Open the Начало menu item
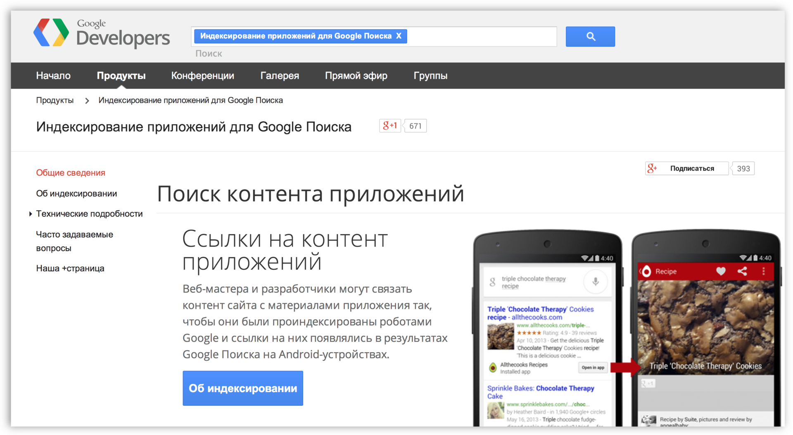Viewport: 793px width, 435px height. coord(53,75)
